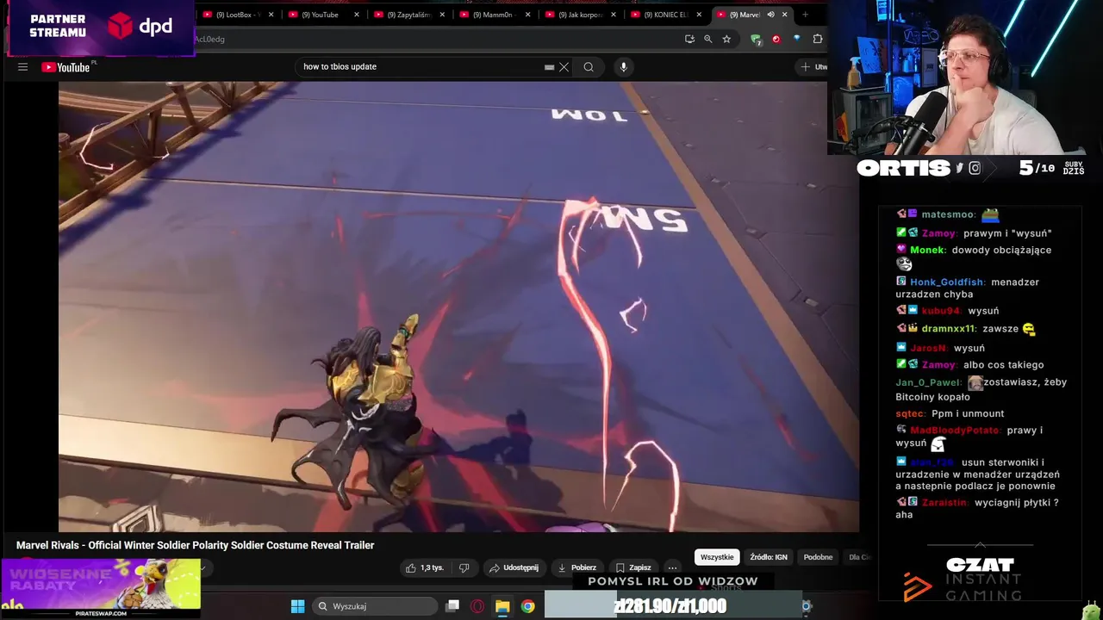Image resolution: width=1103 pixels, height=620 pixels.
Task: Open Opera browser from taskbar
Action: click(477, 606)
